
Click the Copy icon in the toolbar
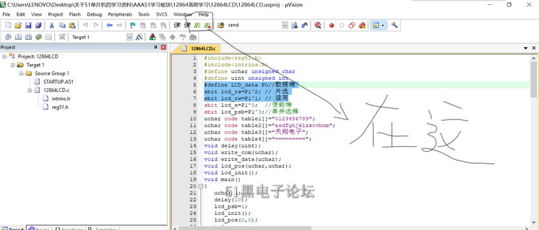pyautogui.click(x=62, y=25)
